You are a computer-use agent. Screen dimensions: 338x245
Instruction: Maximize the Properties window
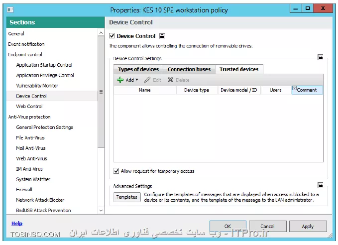(308, 8)
